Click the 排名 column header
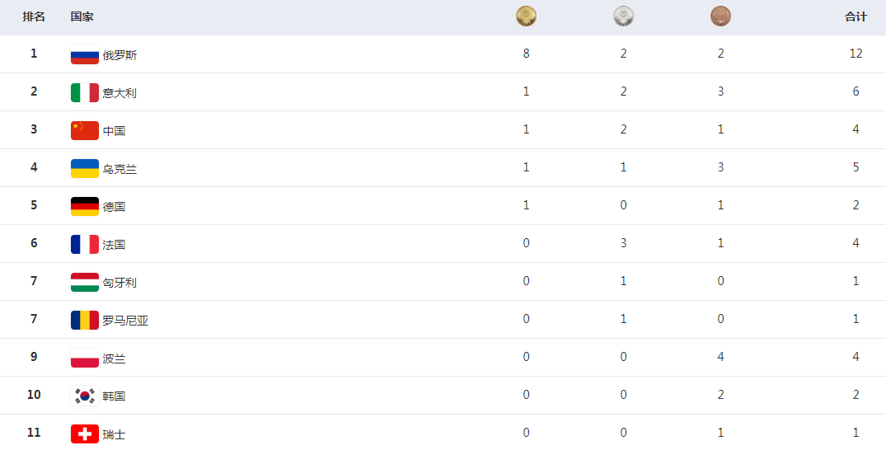The width and height of the screenshot is (886, 450). (33, 17)
